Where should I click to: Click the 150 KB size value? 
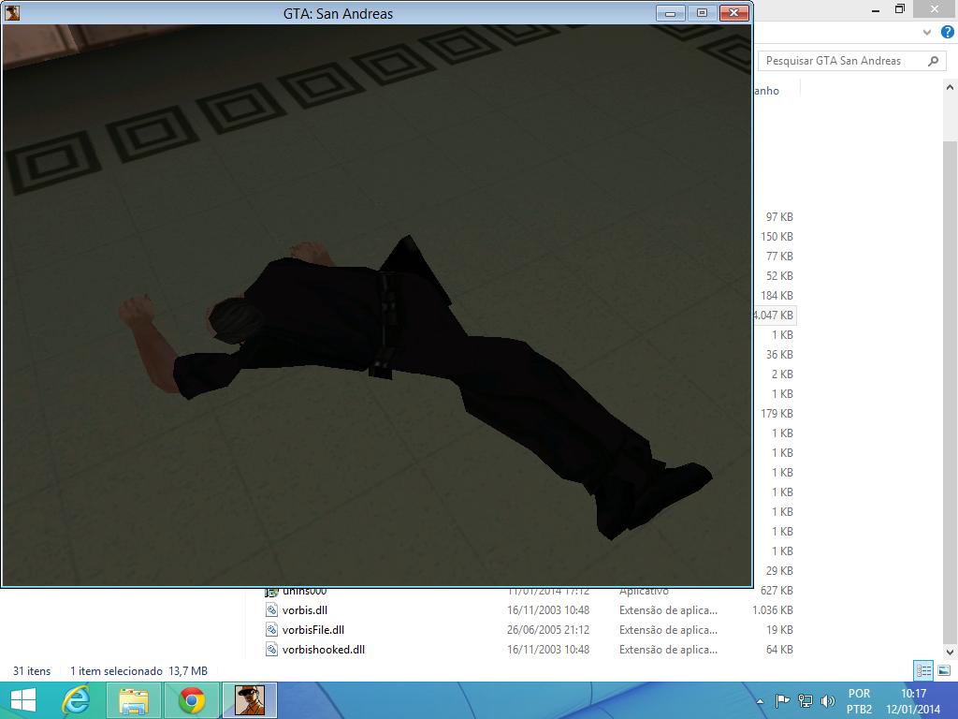[x=777, y=237]
